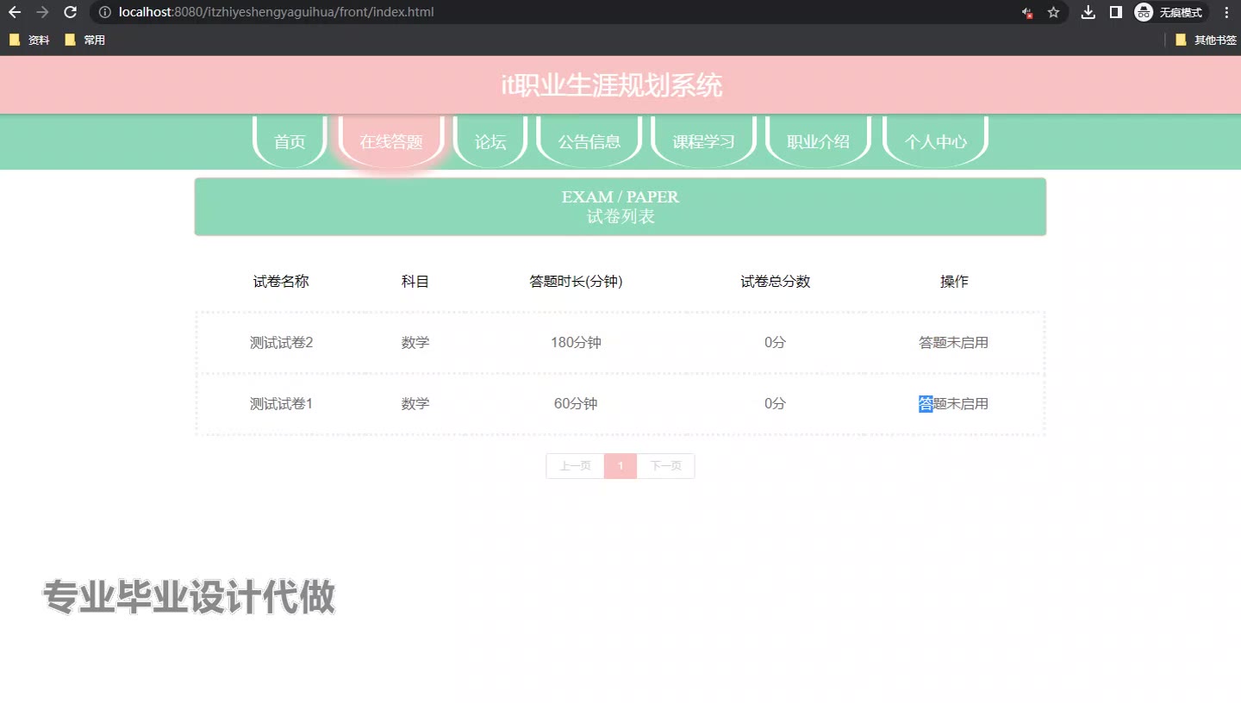Switch to 首页 navigation tab
Viewport: 1241px width, 703px height.
[x=290, y=142]
